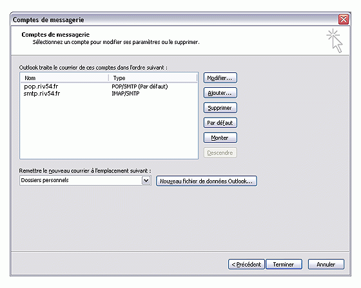The width and height of the screenshot is (361, 288).
Task: Go back with the < Précédent button
Action: (x=246, y=264)
